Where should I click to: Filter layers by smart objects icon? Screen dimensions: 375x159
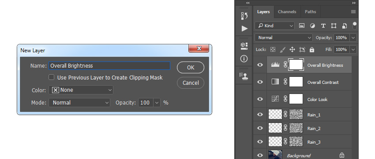coord(345,26)
